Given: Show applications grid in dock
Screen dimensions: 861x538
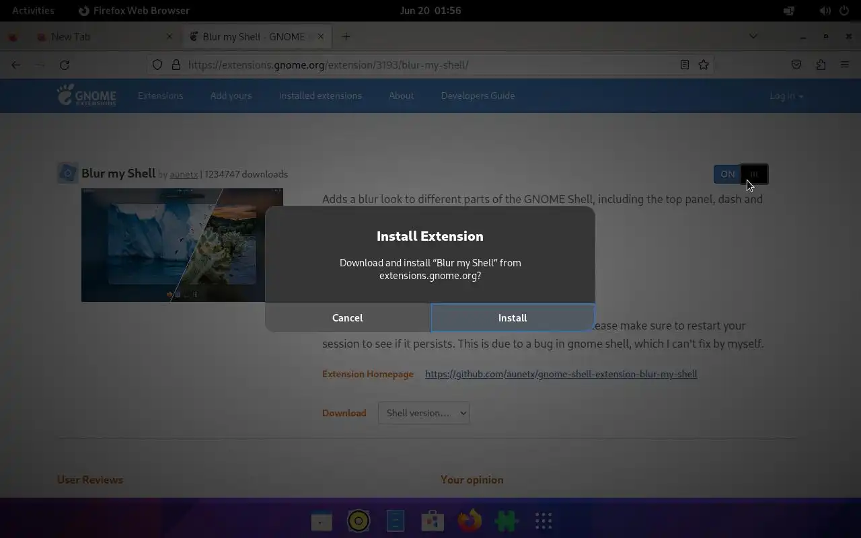Looking at the screenshot, I should point(544,521).
